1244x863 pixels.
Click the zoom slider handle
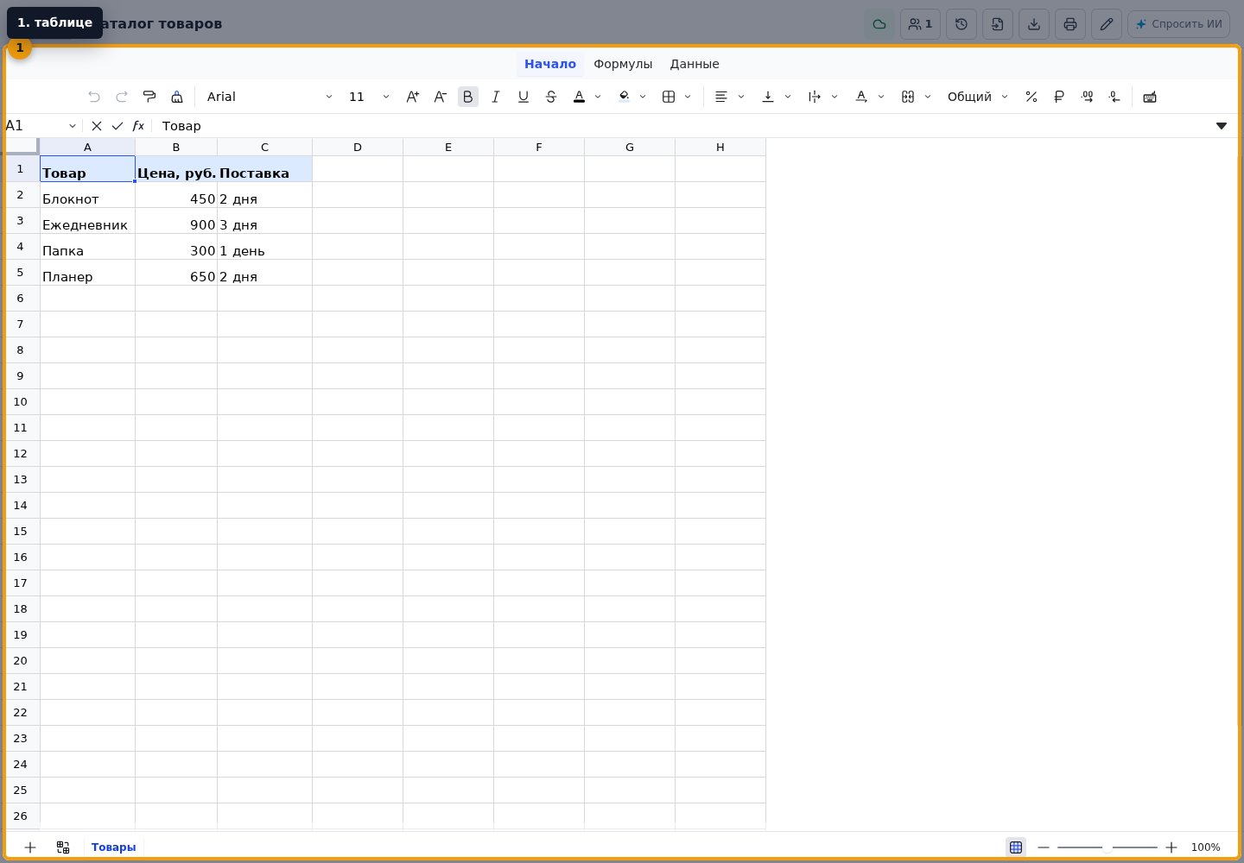tap(1108, 847)
